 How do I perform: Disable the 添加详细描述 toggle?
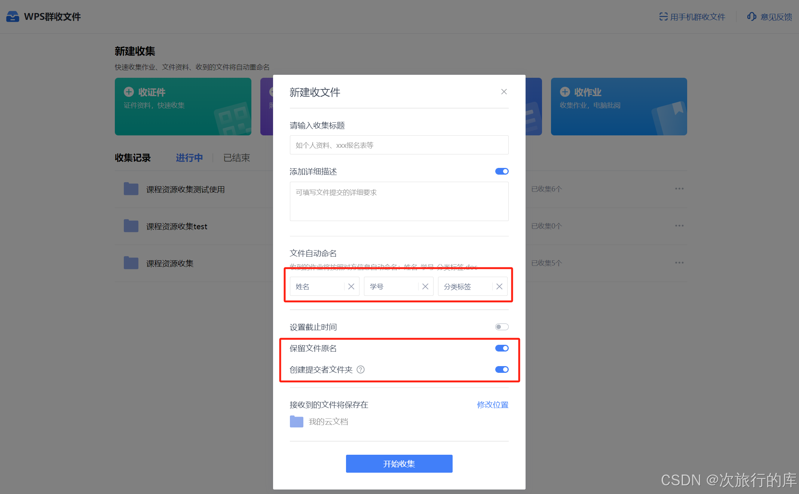coord(502,171)
